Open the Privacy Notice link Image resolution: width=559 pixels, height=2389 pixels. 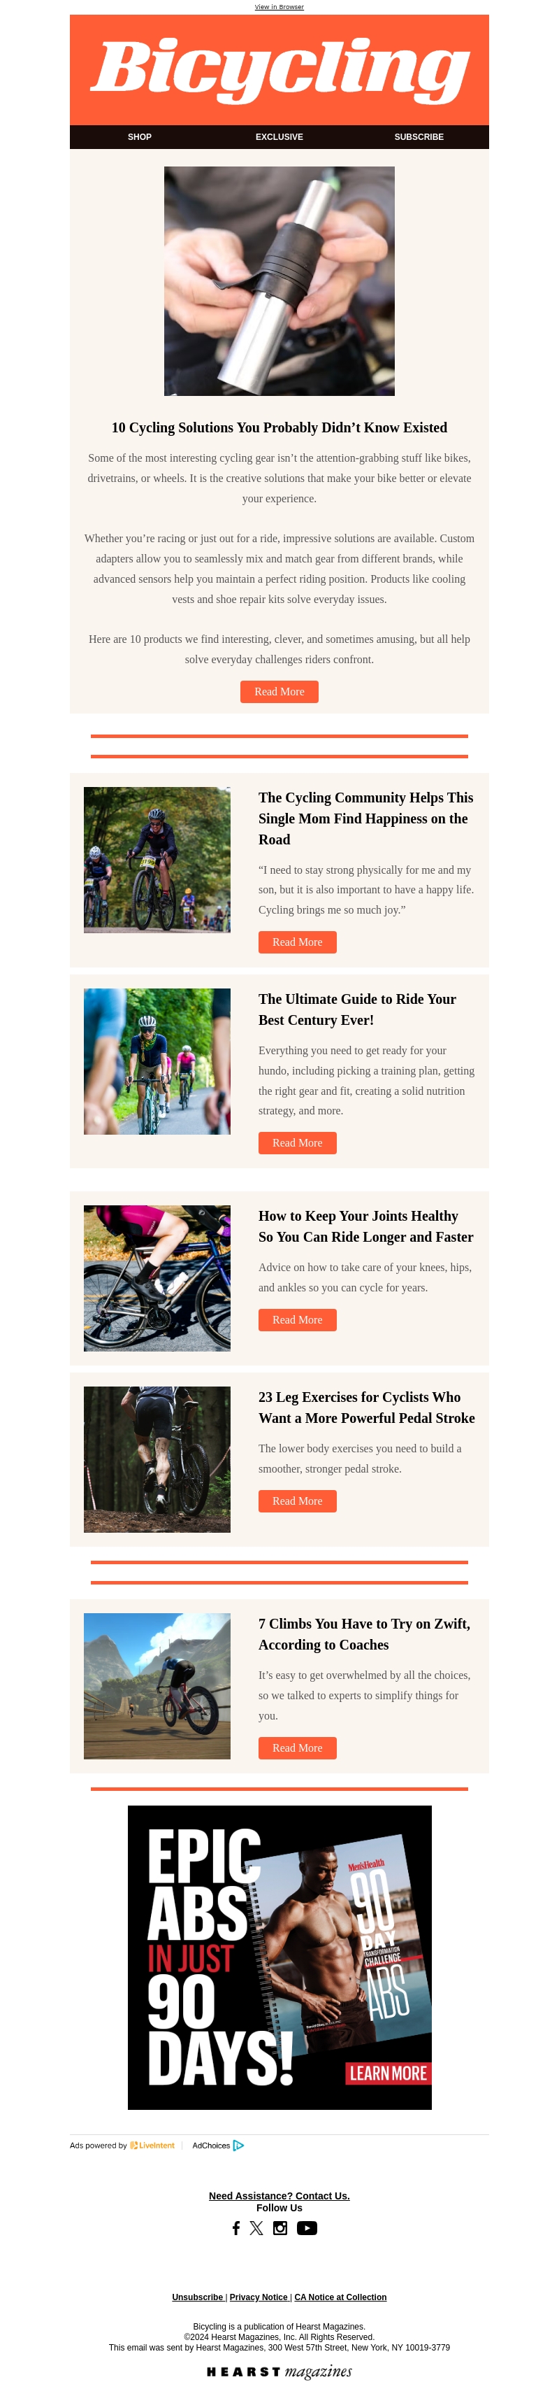pos(259,2297)
